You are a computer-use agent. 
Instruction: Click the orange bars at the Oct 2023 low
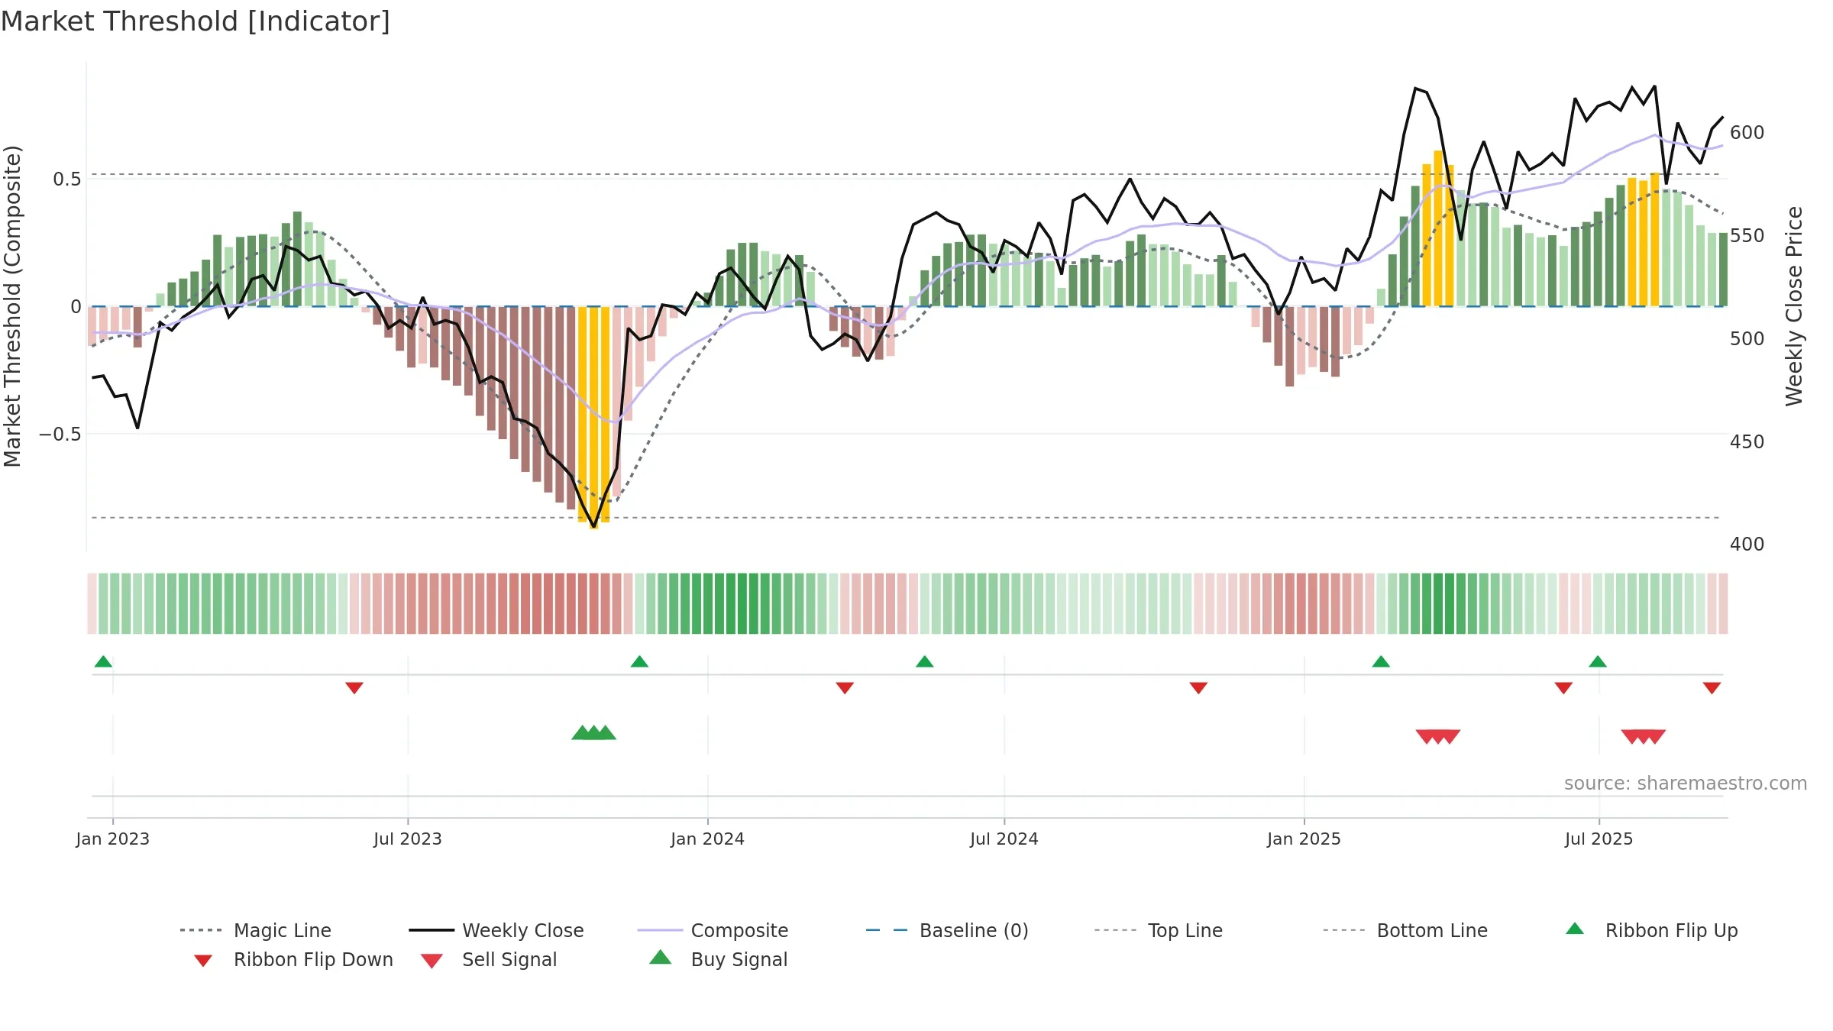pos(593,416)
